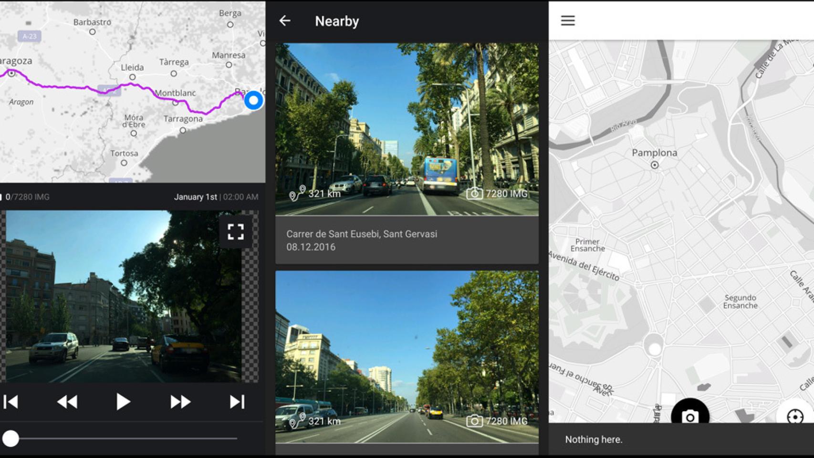Click the 321 km distance pin icon
Screen dimensions: 814x458
click(296, 194)
